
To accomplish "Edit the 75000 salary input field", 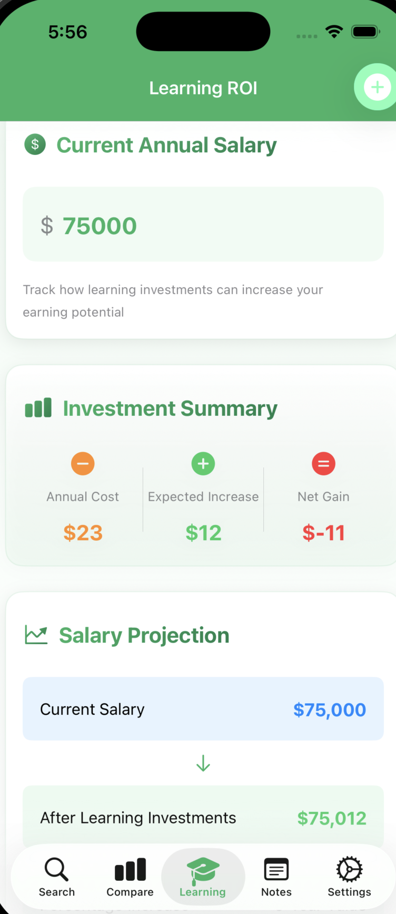I will coord(203,225).
